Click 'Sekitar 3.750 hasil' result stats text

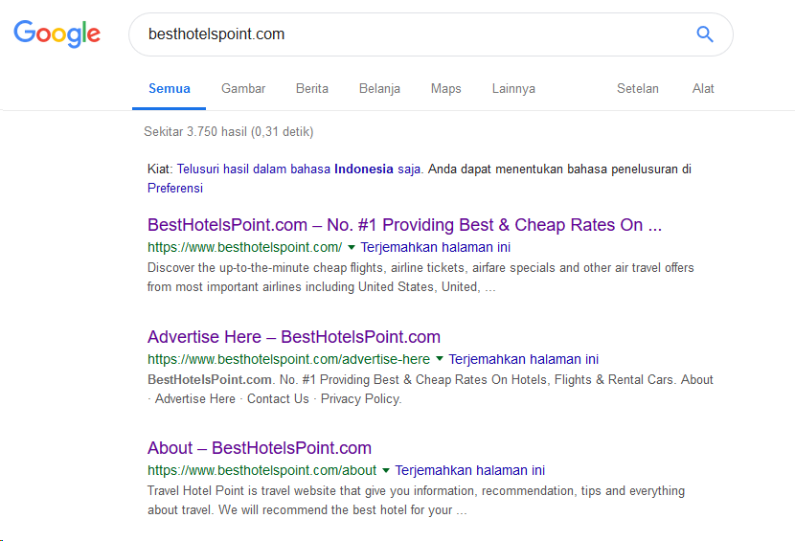(x=229, y=132)
